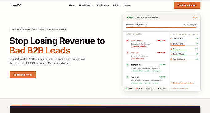Image resolution: width=210 pixels, height=113 pixels.
Task: Click the Employment progress bar
Action: click(x=184, y=46)
